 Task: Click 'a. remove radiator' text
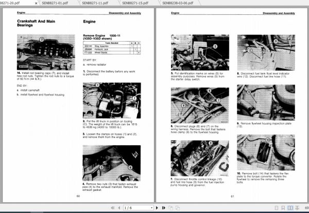(95, 64)
